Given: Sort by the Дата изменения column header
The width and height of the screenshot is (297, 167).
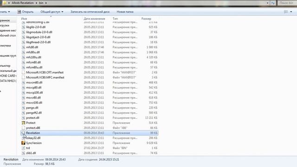Looking at the screenshot, I should (94, 19).
